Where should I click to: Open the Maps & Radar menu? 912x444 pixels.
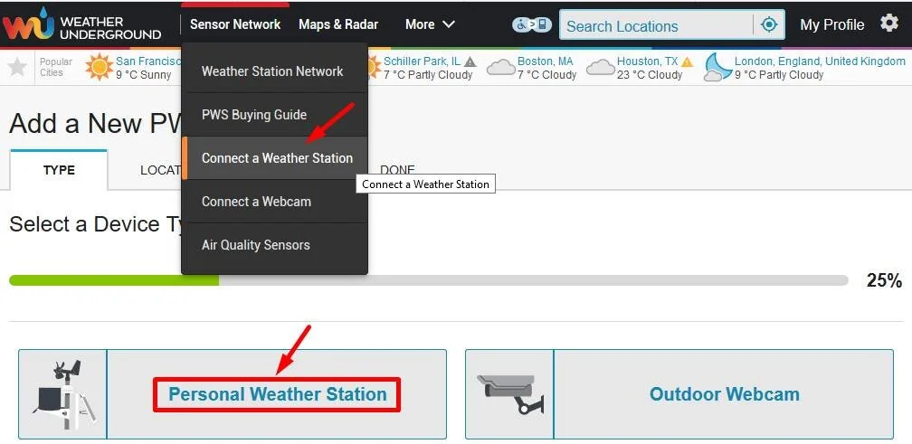click(x=338, y=24)
